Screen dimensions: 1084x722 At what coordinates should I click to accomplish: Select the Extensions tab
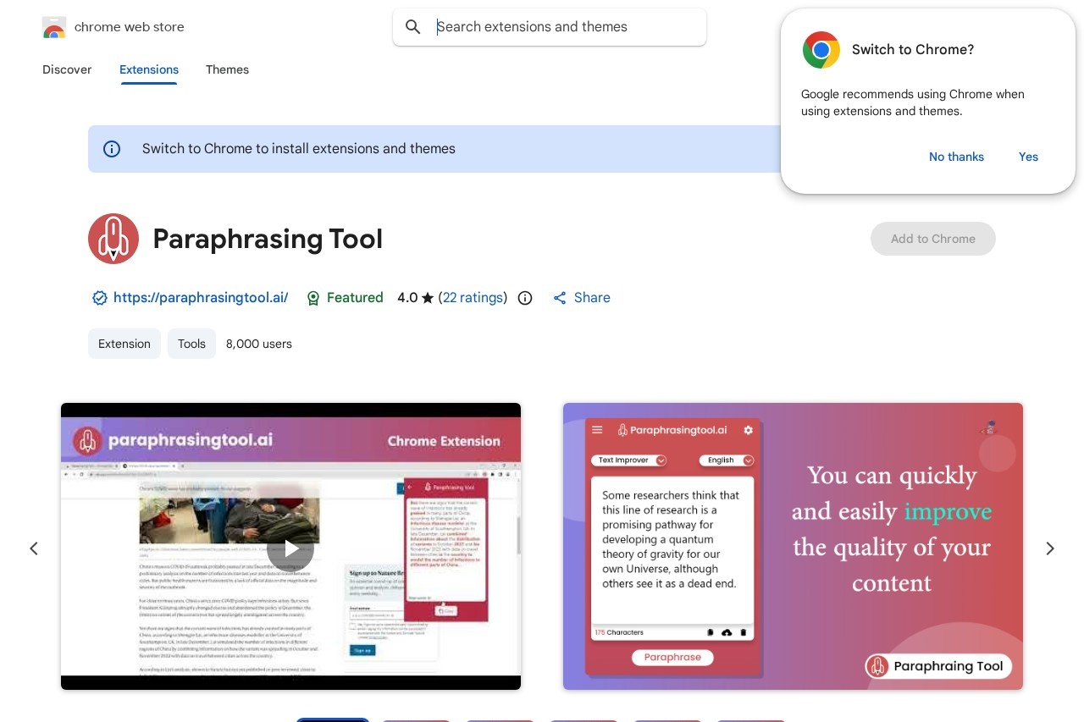(x=149, y=70)
